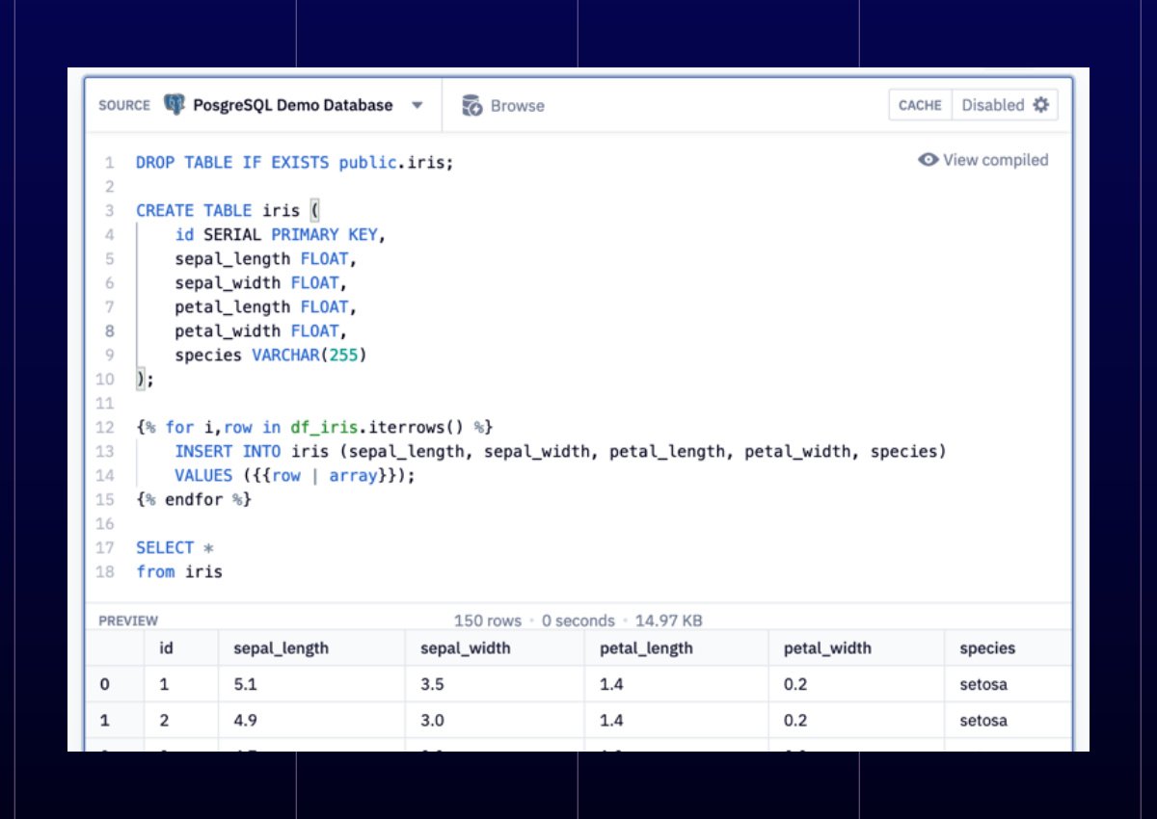Click the species column header
Viewport: 1157px width, 819px height.
point(987,648)
